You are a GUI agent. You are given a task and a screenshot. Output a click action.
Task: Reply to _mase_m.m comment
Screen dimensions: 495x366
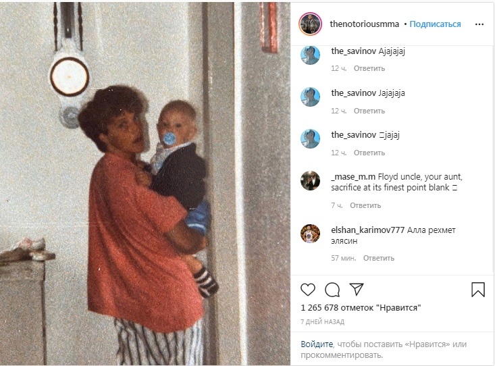tap(365, 205)
